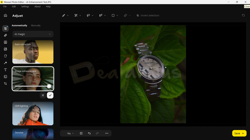Open the resize/frame tool in sidebar
The width and height of the screenshot is (250, 140).
coord(6,77)
